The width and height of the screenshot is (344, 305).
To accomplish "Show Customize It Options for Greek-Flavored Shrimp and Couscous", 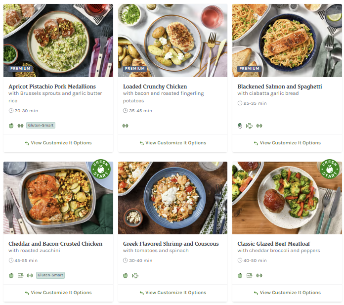I will pos(172,293).
